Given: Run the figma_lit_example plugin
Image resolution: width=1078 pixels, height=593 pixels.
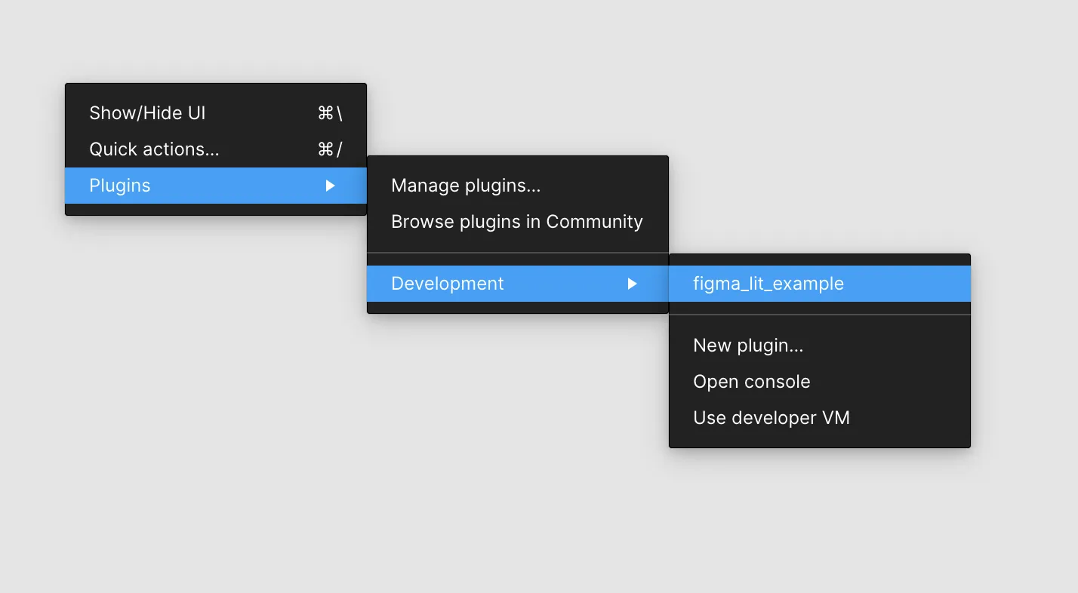Looking at the screenshot, I should 768,284.
